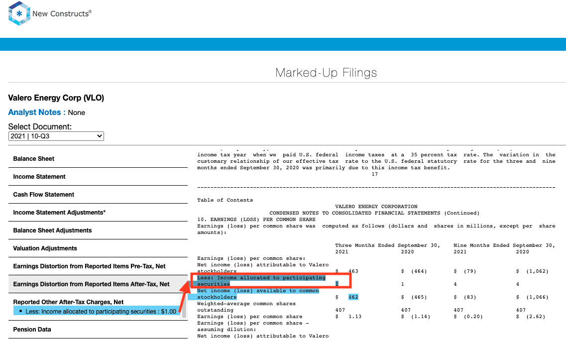
Task: Click the 'Nine Months Ended September 30,' column header
Action: 504,245
